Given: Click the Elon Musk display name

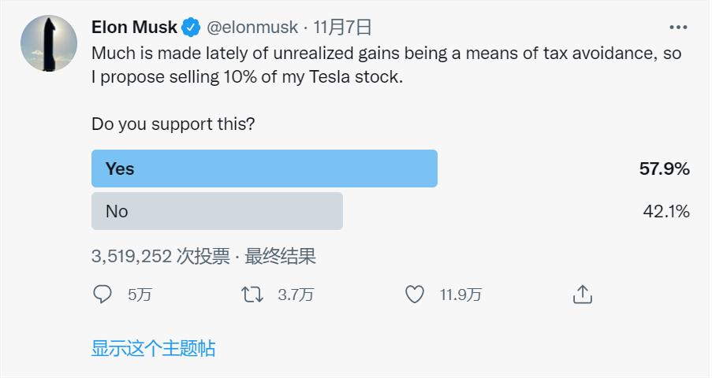Looking at the screenshot, I should [x=134, y=28].
